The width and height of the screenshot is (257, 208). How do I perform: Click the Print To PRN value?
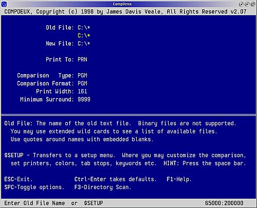(x=82, y=59)
